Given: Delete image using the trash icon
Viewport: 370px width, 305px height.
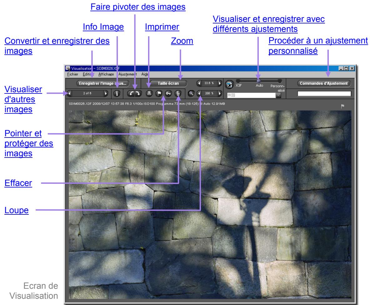Looking at the screenshot, I should (178, 94).
